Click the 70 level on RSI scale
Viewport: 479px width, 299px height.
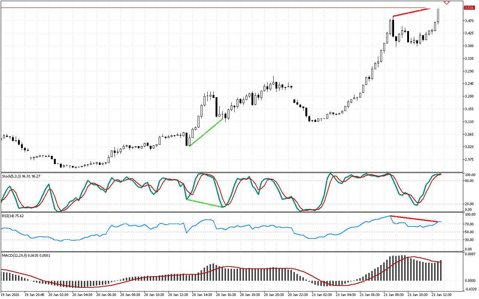pyautogui.click(x=468, y=224)
